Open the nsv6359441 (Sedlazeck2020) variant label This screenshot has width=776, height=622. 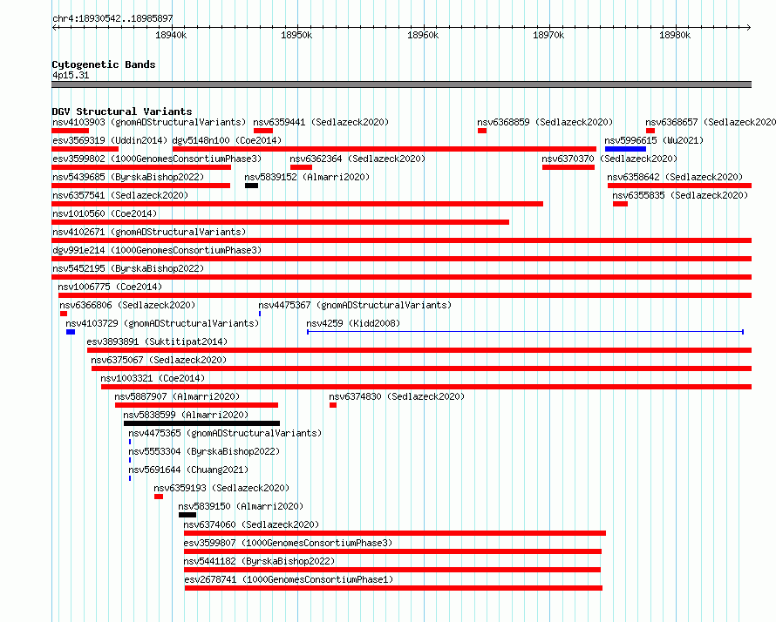[321, 122]
